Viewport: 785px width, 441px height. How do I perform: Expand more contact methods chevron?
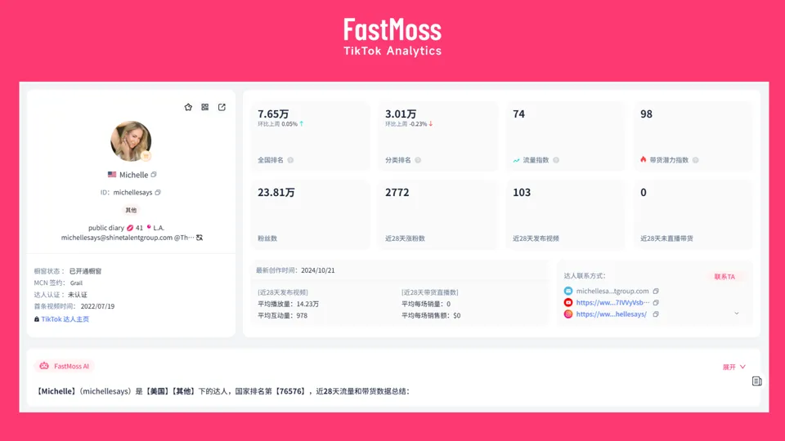(737, 314)
